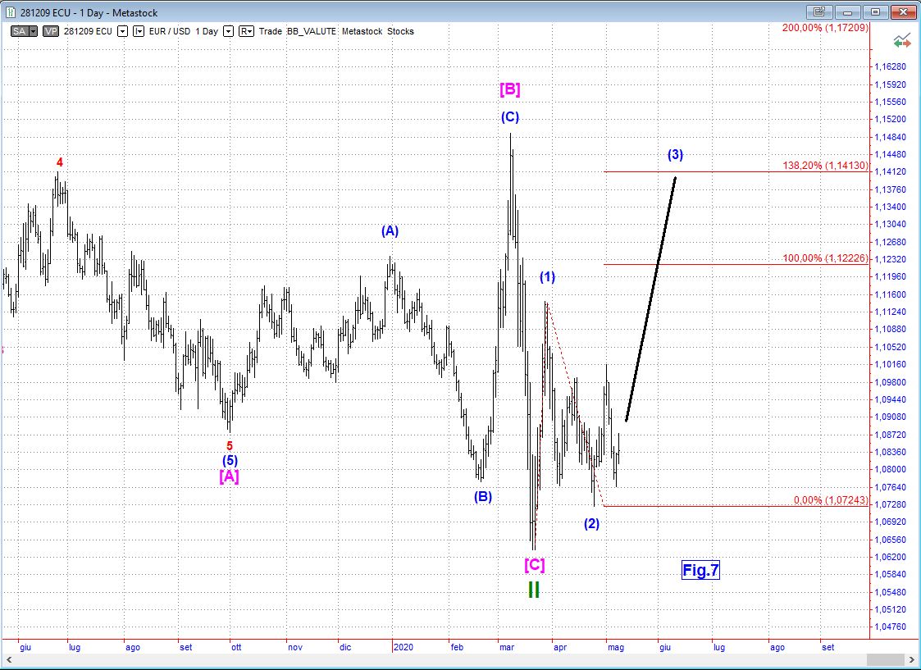921x670 pixels.
Task: Click Trade in the chart toolbar
Action: pos(270,31)
